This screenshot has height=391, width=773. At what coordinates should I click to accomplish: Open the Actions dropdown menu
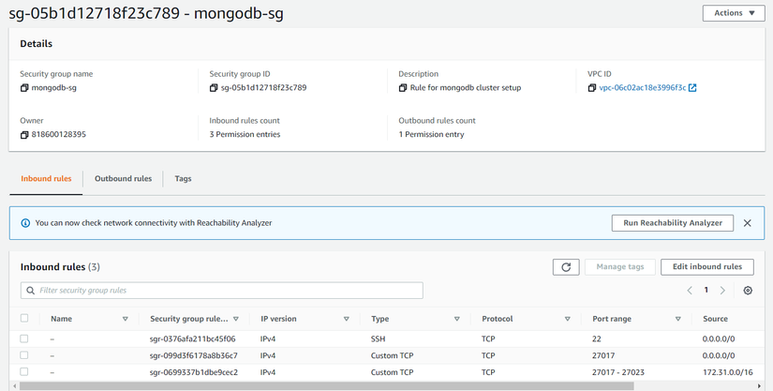[x=734, y=13]
